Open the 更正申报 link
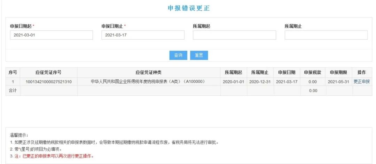This screenshot has height=164, width=376. pos(362,81)
